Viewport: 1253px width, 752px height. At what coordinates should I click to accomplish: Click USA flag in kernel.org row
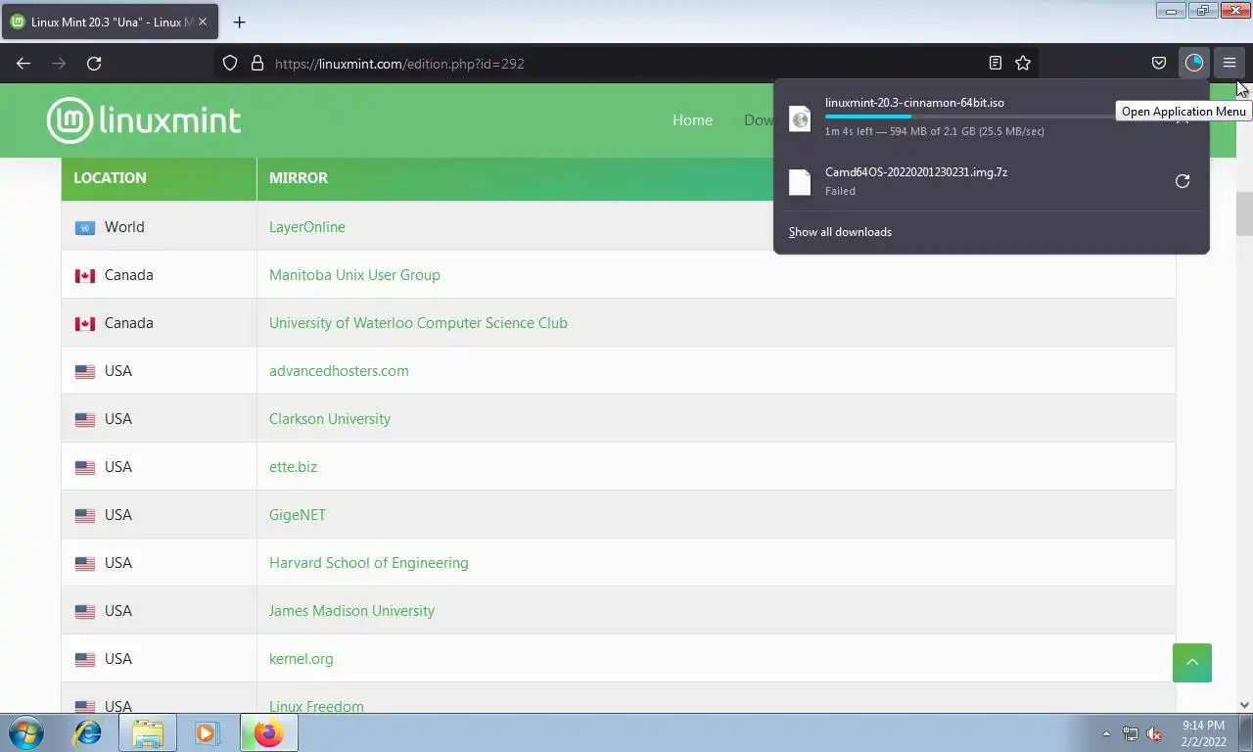tap(85, 660)
